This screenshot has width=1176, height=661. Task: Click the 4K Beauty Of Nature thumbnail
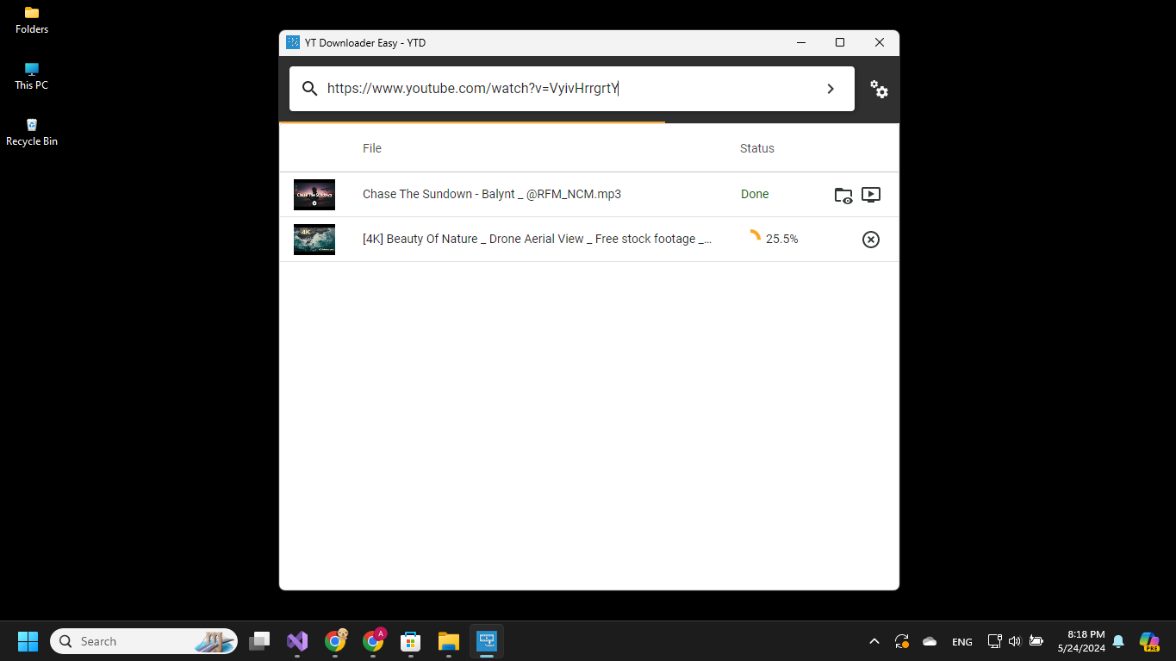pyautogui.click(x=314, y=240)
